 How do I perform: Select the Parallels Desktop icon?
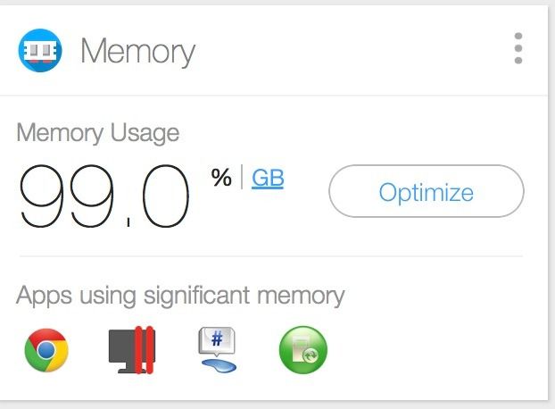click(x=132, y=350)
